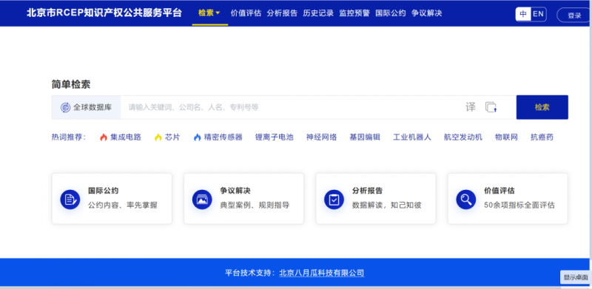The height and width of the screenshot is (289, 592).
Task: Open the 检索 dropdown menu
Action: (x=209, y=13)
